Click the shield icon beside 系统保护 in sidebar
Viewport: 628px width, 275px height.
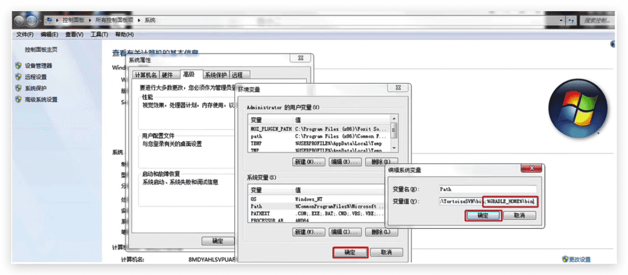[18, 88]
